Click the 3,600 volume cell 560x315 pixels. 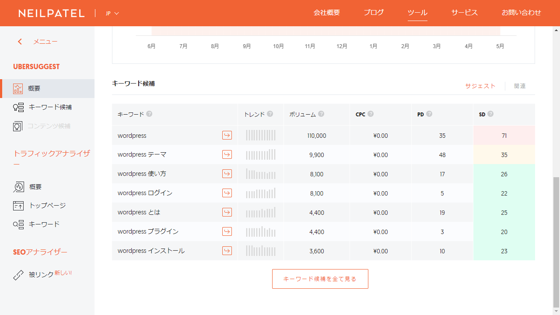[x=317, y=251]
